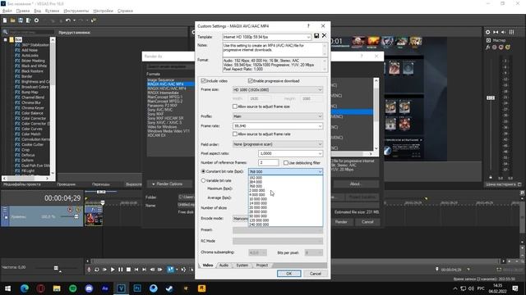526x295 pixels.
Task: Click the Record microphone icon in the transport bar
Action: tap(89, 270)
